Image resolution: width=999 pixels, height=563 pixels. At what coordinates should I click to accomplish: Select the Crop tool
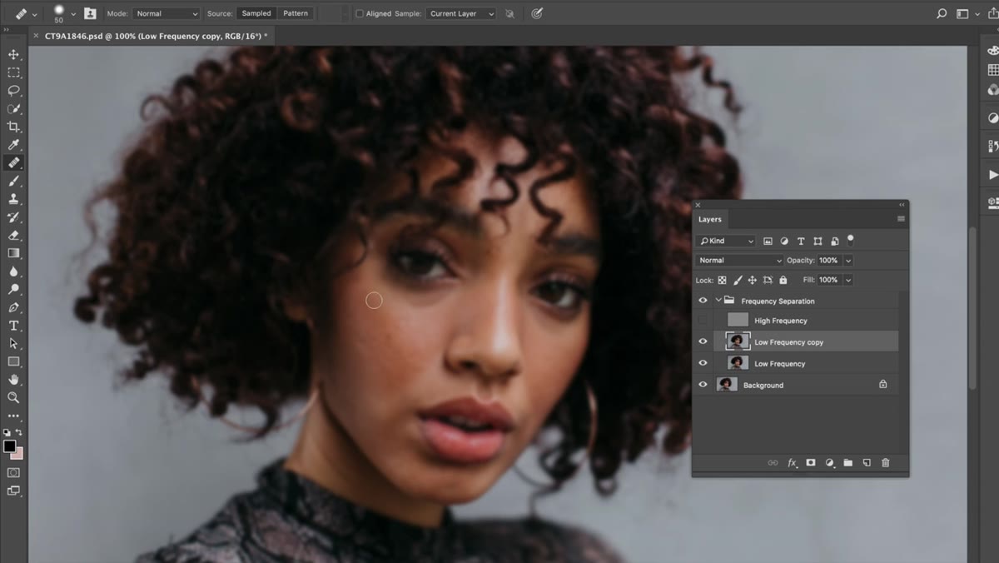[x=13, y=127]
